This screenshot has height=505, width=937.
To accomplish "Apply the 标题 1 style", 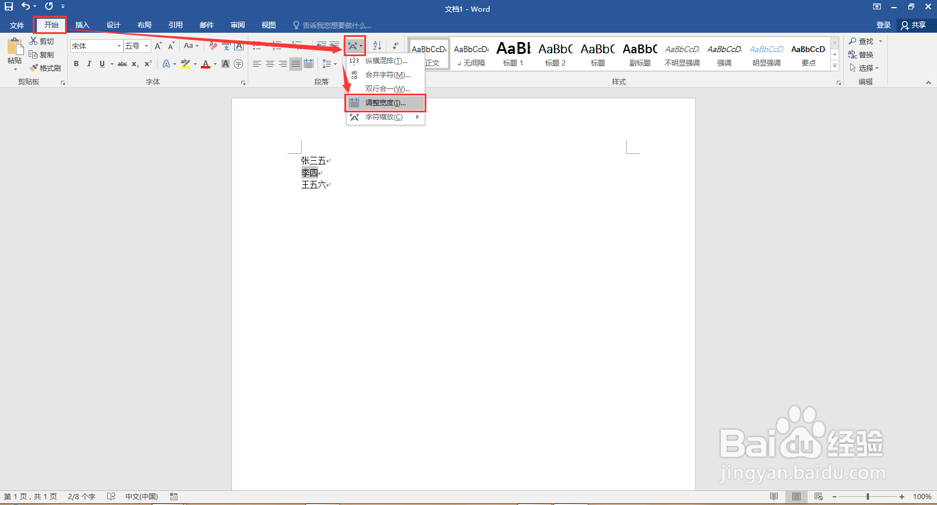I will click(x=513, y=54).
